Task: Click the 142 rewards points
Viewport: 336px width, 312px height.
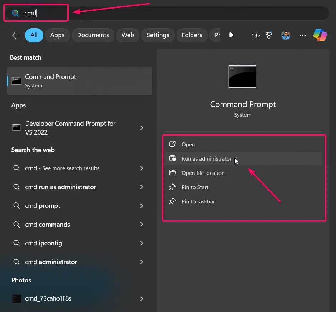Action: pos(256,36)
